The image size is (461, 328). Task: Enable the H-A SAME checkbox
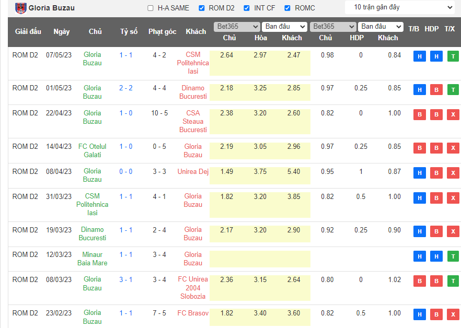pos(151,8)
